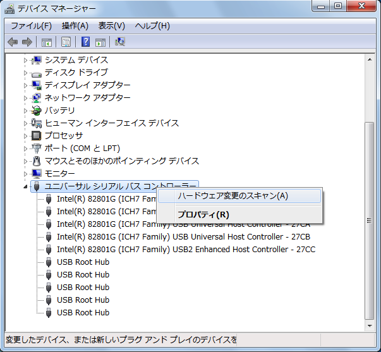Image resolution: width=381 pixels, height=352 pixels.
Task: Click the Back arrow toolbar icon
Action: (13, 42)
